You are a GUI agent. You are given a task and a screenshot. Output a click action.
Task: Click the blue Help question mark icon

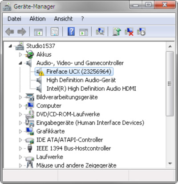[x=71, y=31]
